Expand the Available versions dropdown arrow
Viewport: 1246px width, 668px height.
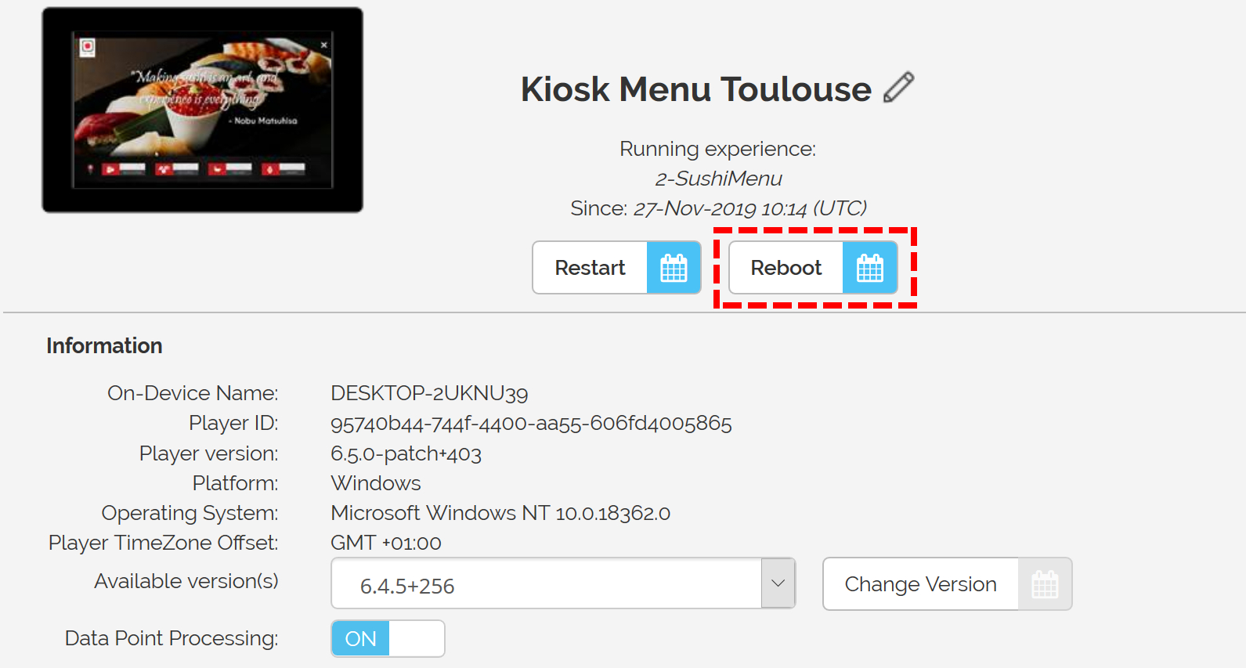[778, 583]
